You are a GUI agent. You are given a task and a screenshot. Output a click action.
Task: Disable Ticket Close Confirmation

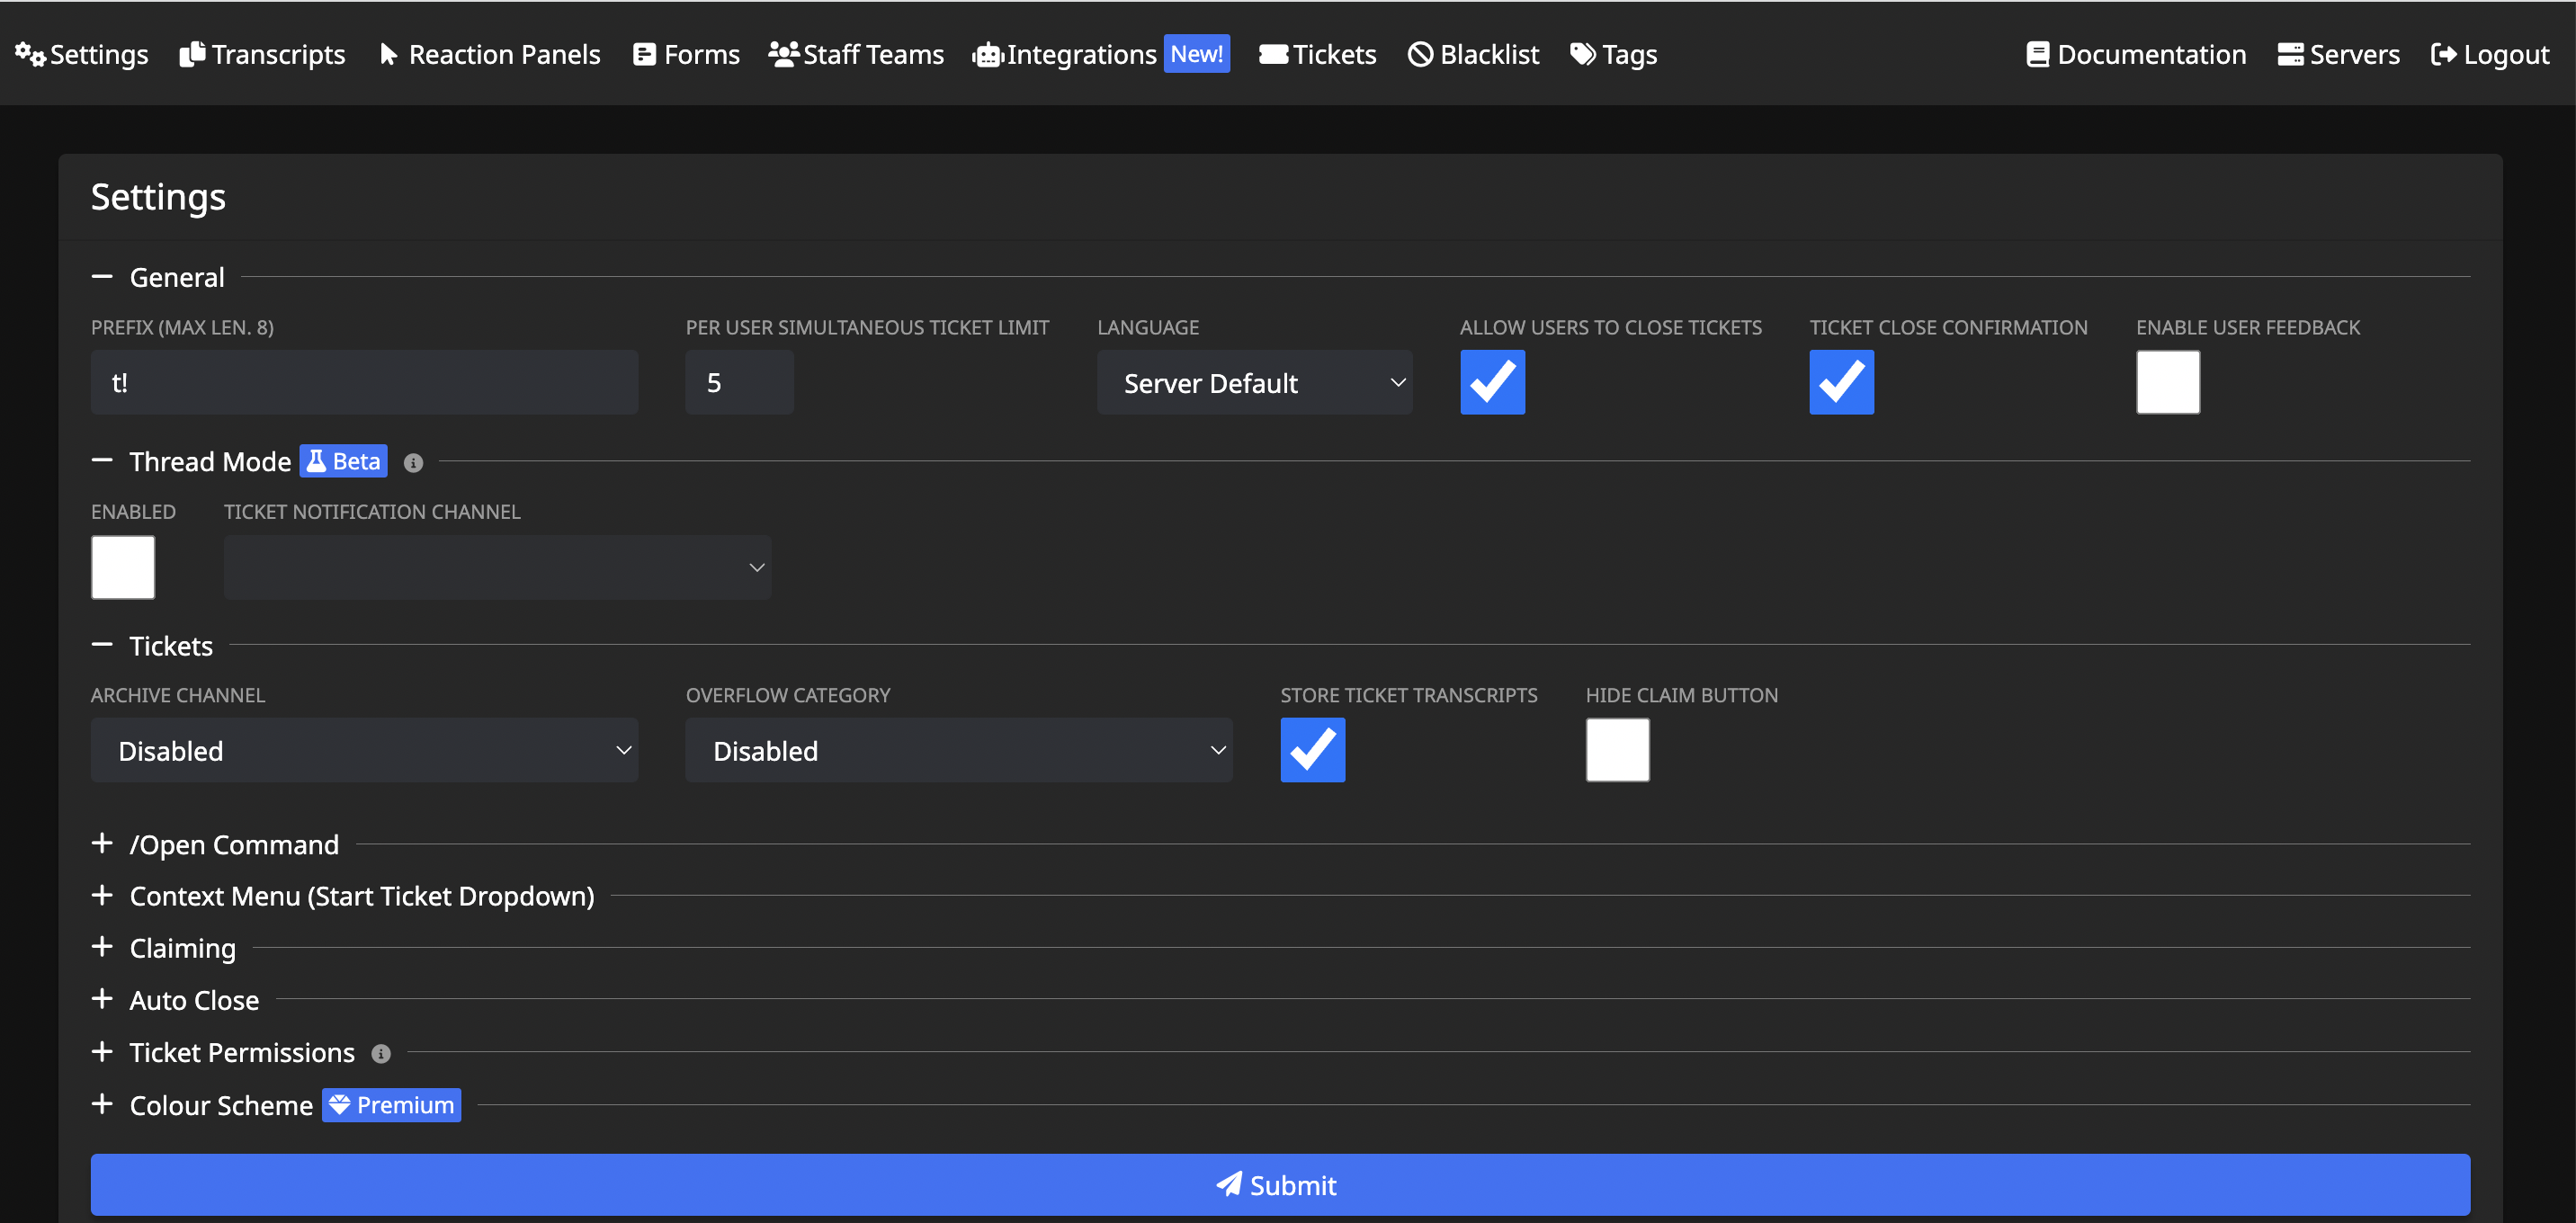[x=1841, y=382]
